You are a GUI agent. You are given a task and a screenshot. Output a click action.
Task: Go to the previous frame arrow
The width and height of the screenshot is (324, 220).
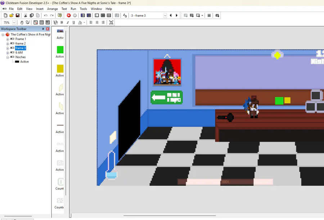(171, 15)
